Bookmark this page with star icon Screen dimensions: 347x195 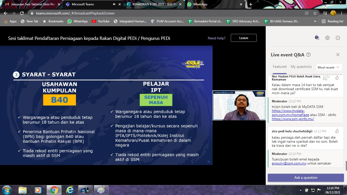(315, 13)
